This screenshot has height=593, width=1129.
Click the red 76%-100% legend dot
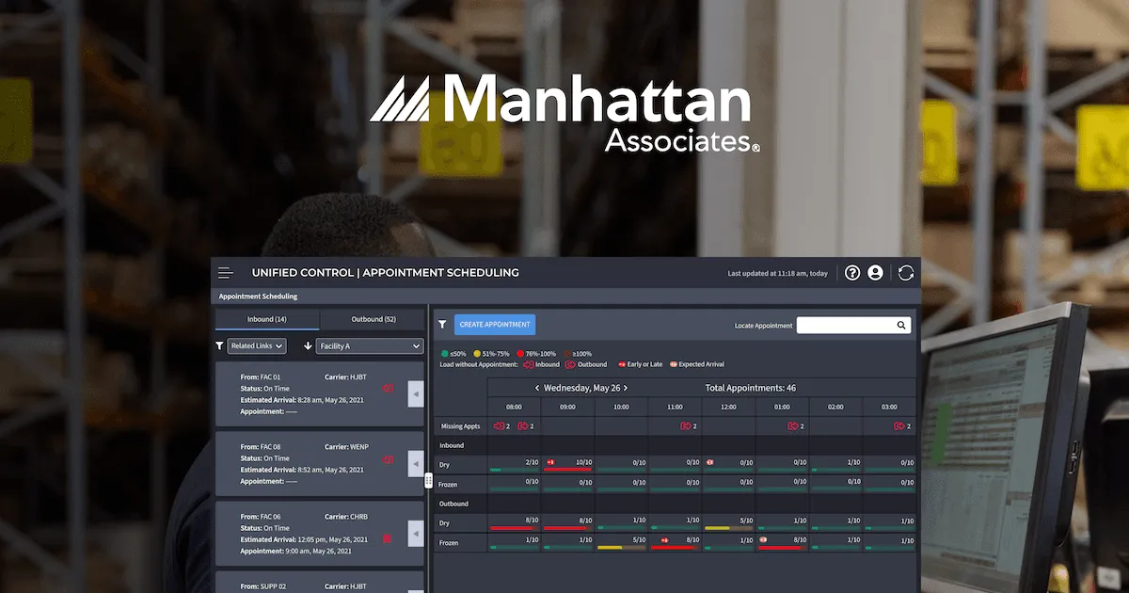519,354
